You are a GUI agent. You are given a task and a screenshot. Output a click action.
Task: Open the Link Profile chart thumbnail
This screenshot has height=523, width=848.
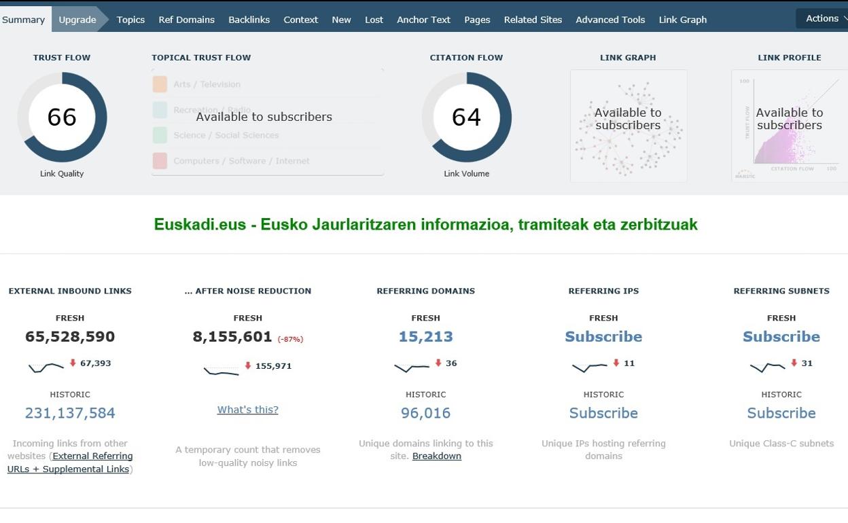coord(789,126)
